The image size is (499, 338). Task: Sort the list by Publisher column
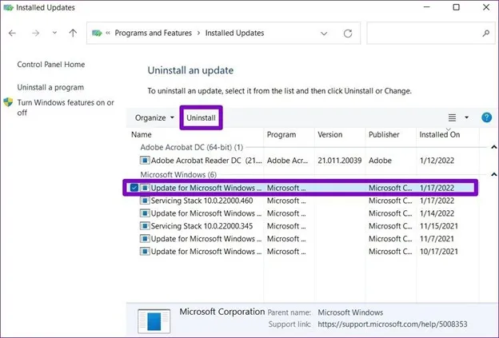[384, 135]
